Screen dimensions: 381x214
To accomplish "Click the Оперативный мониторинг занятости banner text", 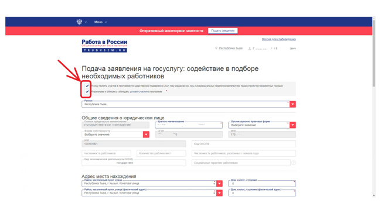I will pyautogui.click(x=171, y=31).
